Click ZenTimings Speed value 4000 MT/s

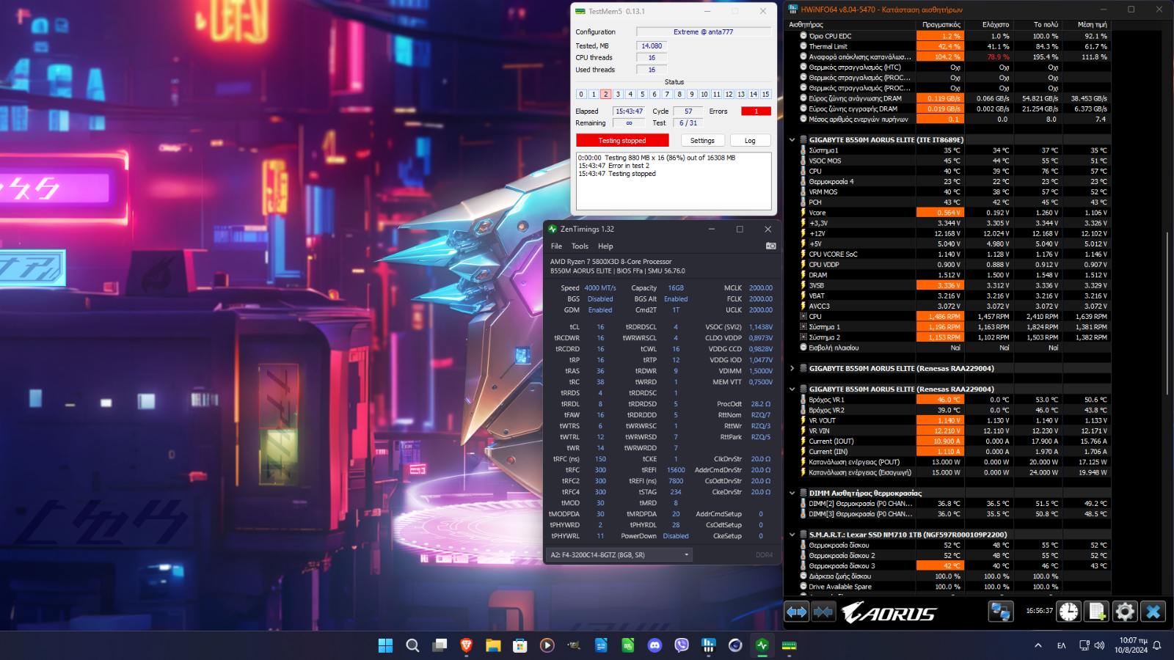pyautogui.click(x=600, y=288)
